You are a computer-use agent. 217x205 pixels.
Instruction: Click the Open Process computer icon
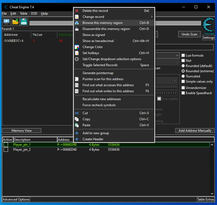(7, 22)
